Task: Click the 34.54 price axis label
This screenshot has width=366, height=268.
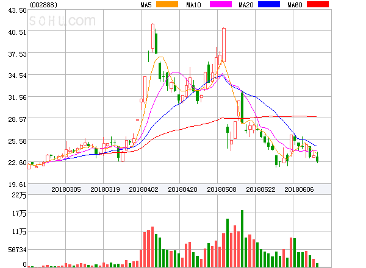Action: [x=18, y=76]
